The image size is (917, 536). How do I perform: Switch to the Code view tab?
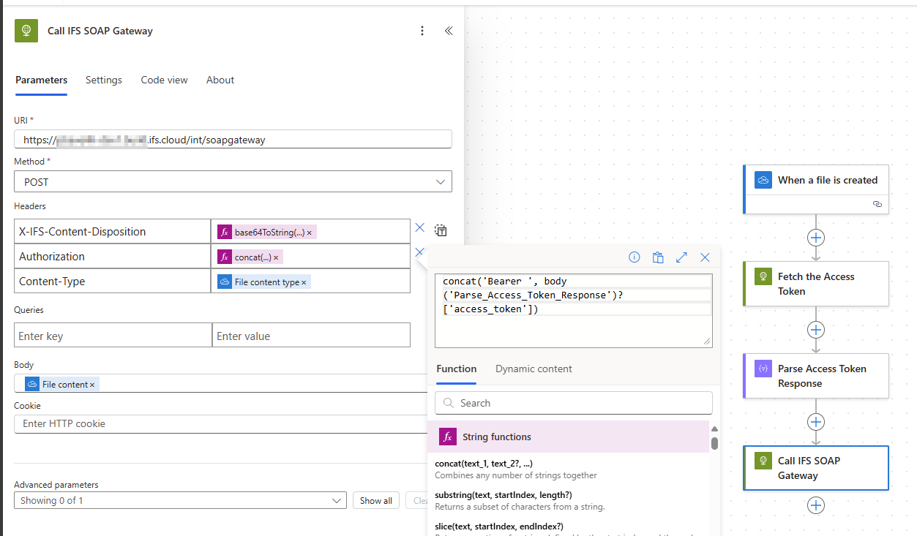164,80
